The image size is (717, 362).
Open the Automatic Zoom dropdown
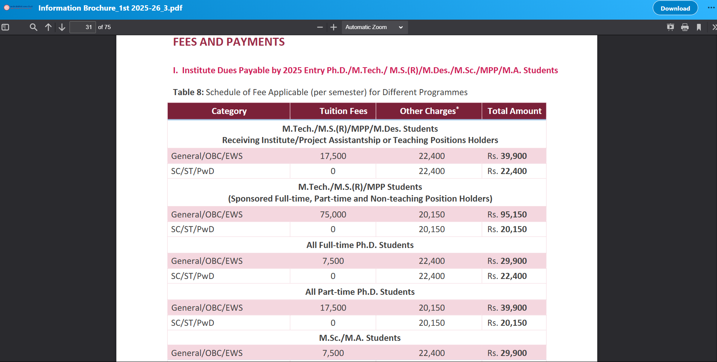(374, 27)
